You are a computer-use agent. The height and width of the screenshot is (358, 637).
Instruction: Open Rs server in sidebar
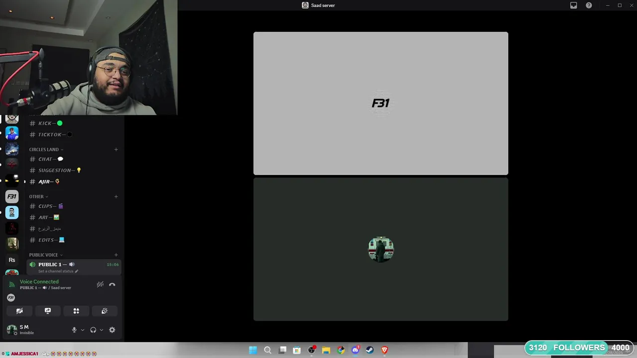[12, 260]
